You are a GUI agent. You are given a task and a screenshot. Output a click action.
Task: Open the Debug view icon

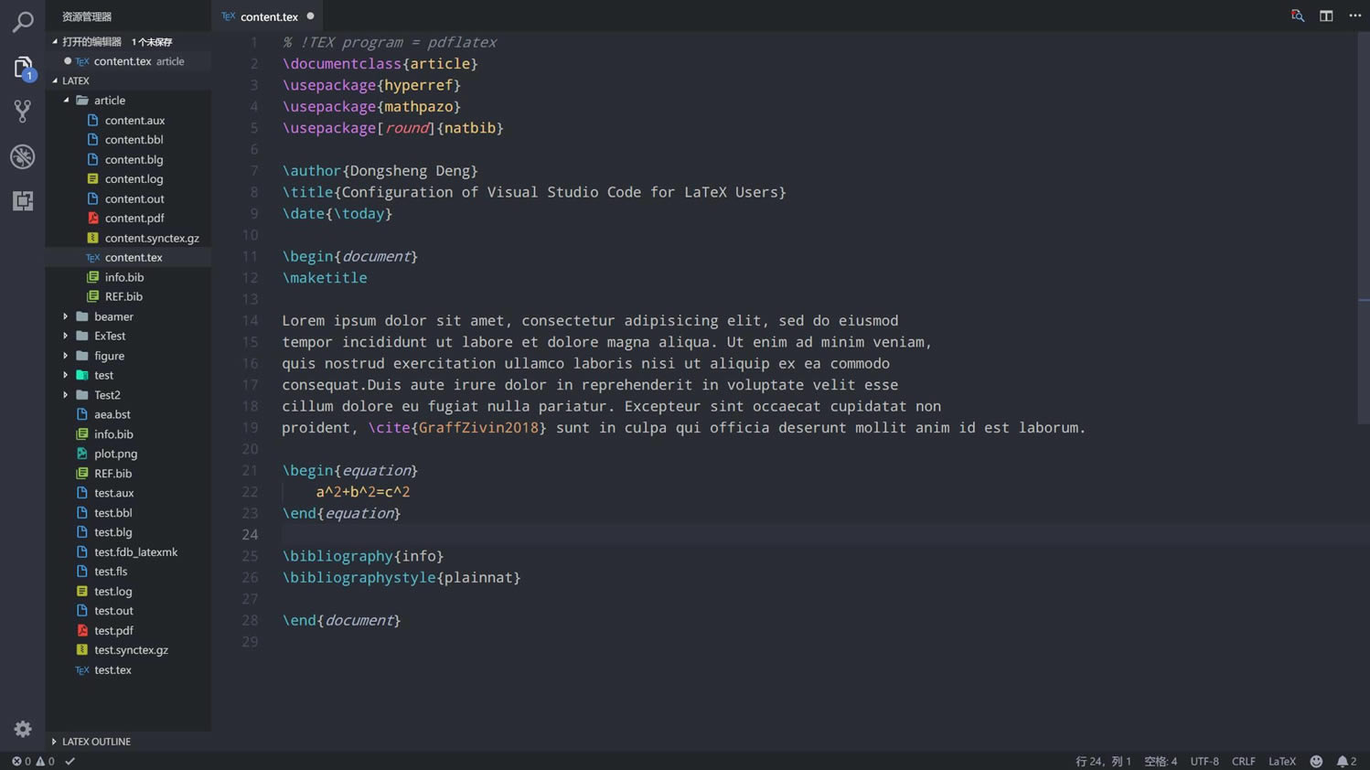[x=23, y=156]
